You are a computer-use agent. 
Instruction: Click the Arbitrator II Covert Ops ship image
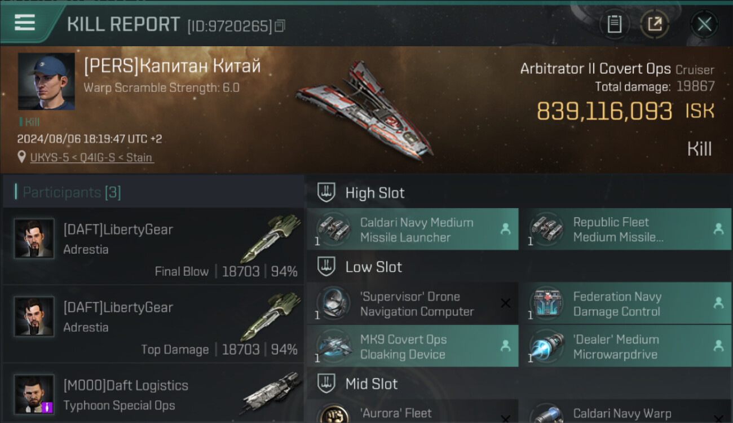coord(364,111)
